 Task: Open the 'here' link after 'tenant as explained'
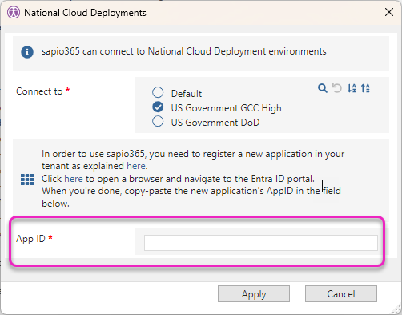(136, 166)
